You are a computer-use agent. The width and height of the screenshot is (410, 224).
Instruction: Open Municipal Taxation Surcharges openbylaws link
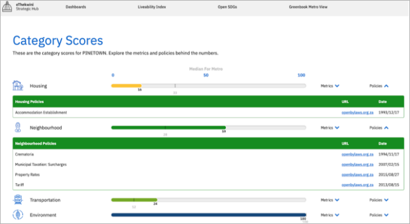(x=358, y=165)
